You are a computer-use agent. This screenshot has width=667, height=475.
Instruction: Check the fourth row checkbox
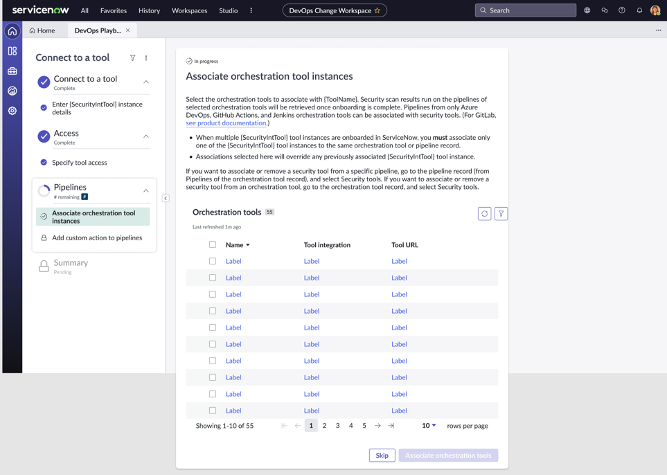click(212, 311)
